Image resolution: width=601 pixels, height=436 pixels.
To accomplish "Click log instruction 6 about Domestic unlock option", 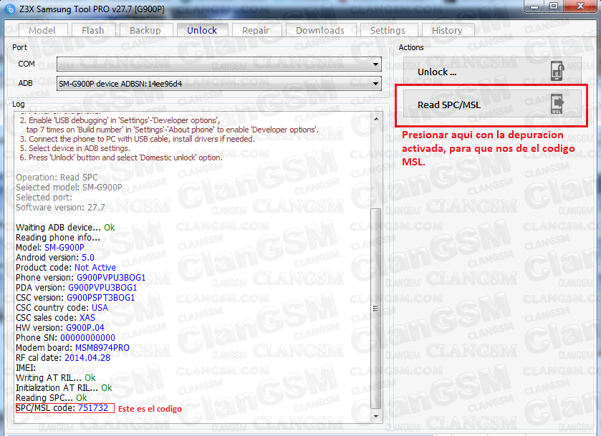I will 121,158.
